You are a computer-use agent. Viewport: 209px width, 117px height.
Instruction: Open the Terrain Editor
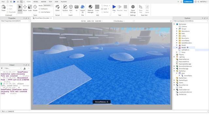[57, 8]
